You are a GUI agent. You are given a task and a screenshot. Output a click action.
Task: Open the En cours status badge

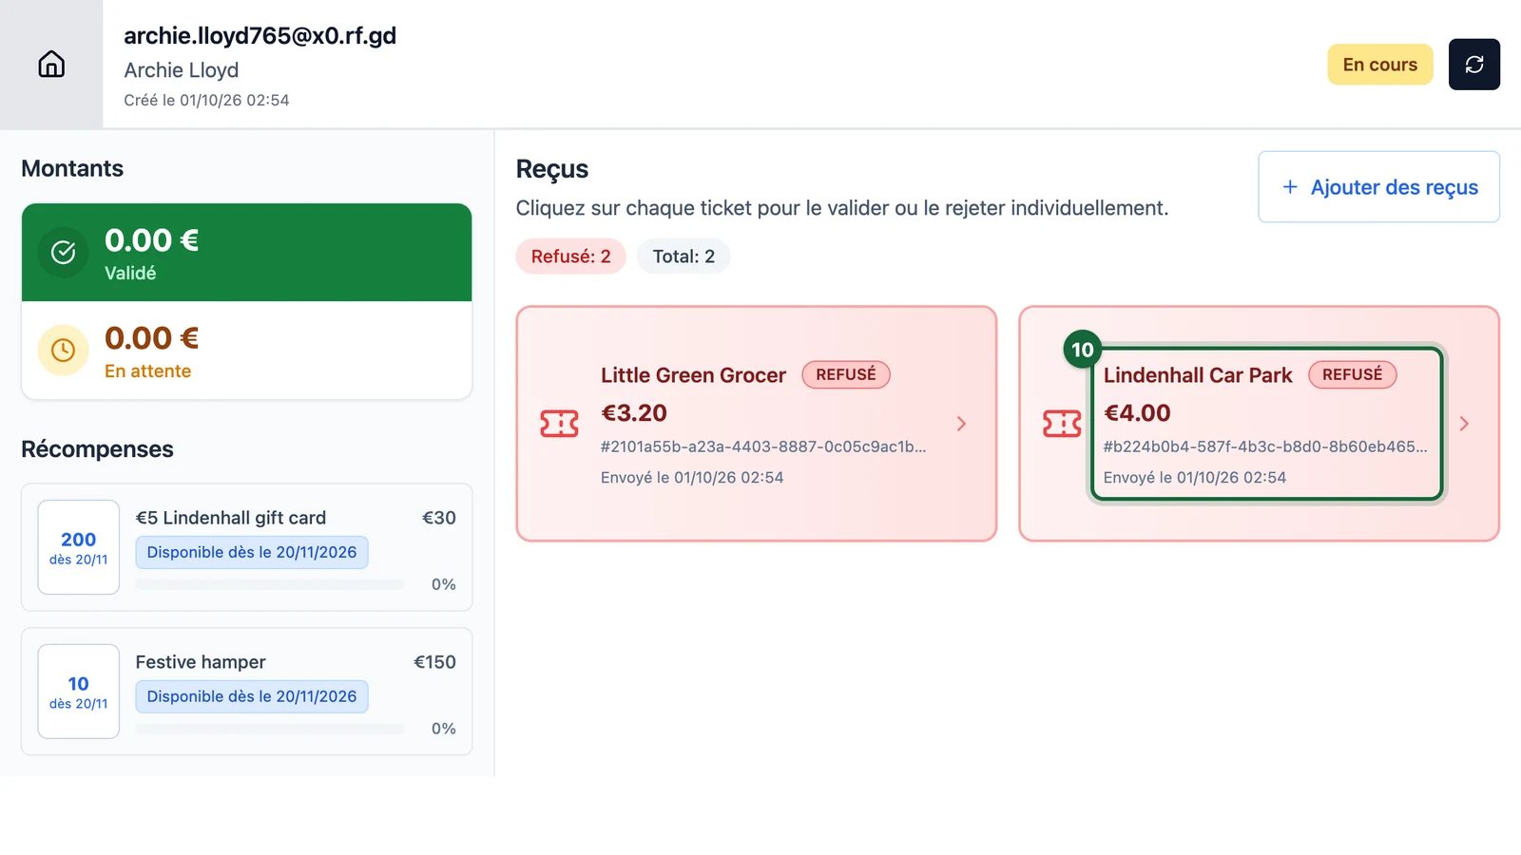[x=1379, y=65]
